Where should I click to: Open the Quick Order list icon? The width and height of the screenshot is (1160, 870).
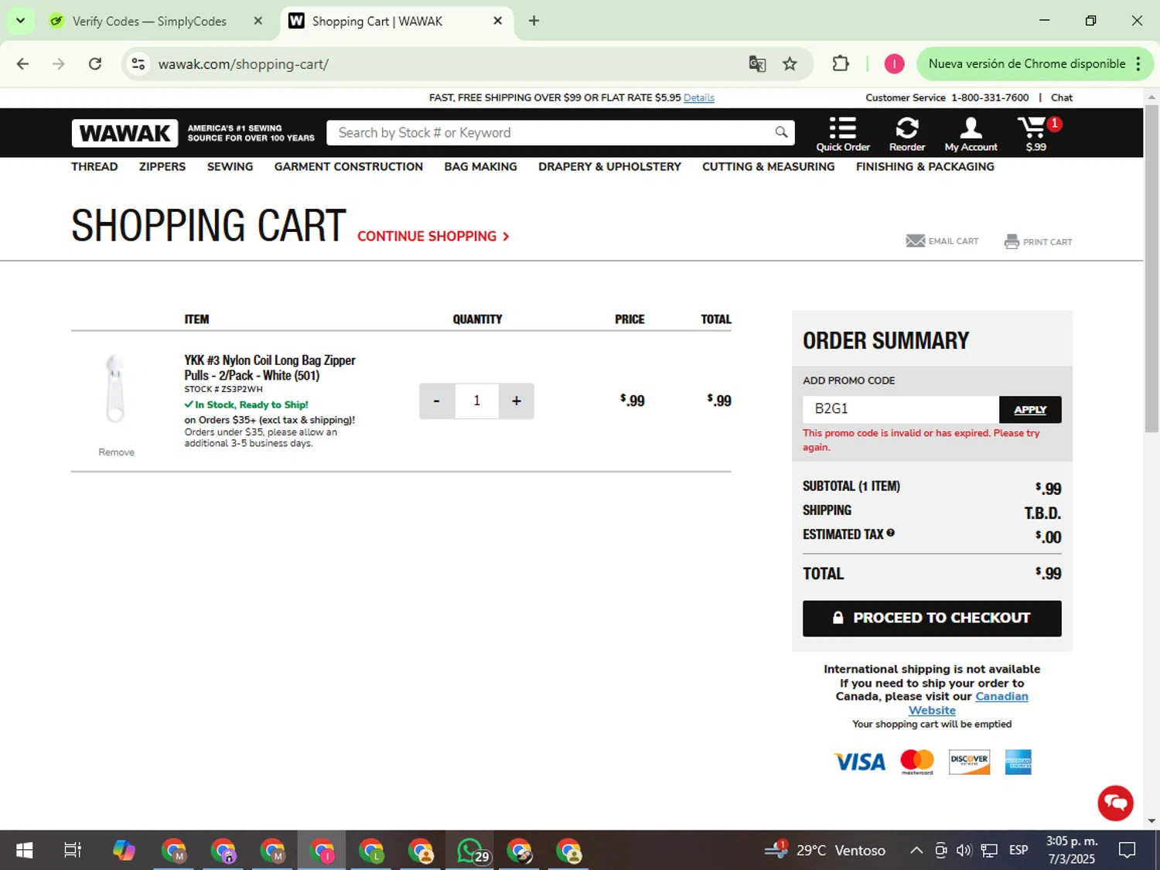pyautogui.click(x=842, y=128)
